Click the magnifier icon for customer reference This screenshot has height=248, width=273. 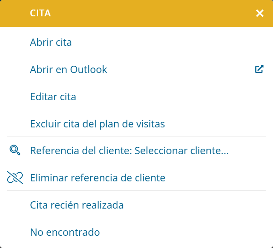15,150
